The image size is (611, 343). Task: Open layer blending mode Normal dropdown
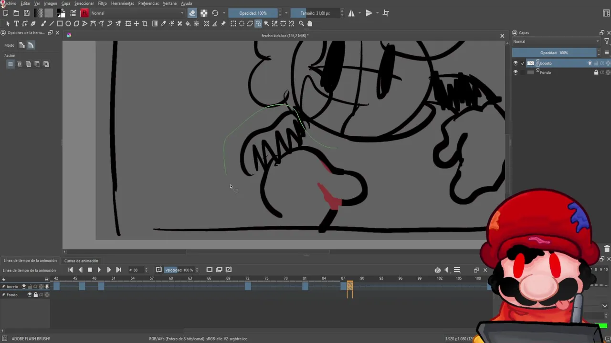[556, 41]
